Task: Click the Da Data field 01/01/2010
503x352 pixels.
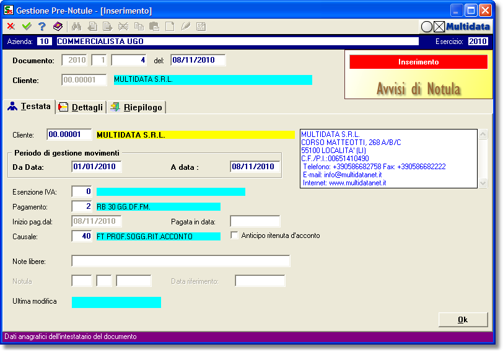Action: click(96, 167)
